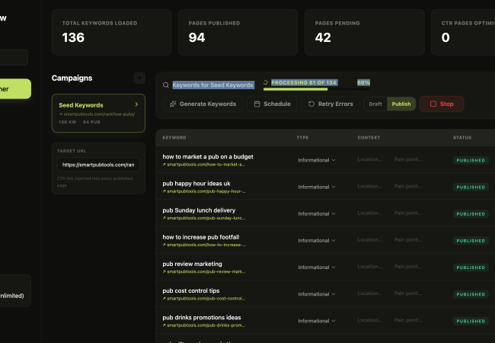The image size is (495, 343).
Task: Click the square stop icon on Stop
Action: (x=433, y=104)
